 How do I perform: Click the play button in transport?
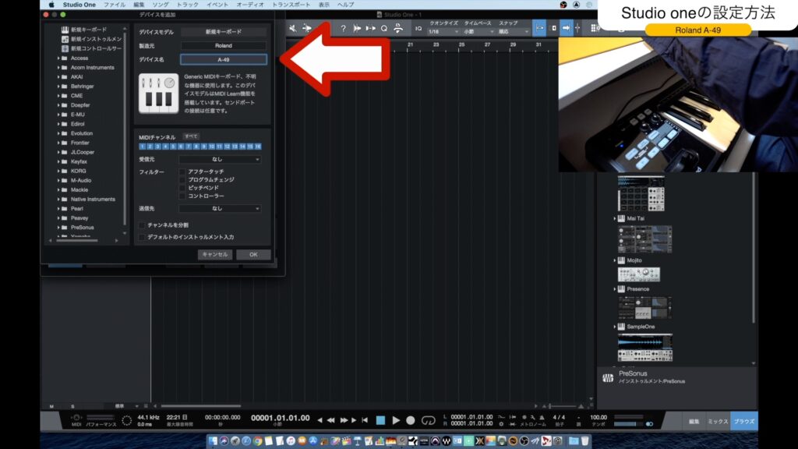(x=395, y=420)
